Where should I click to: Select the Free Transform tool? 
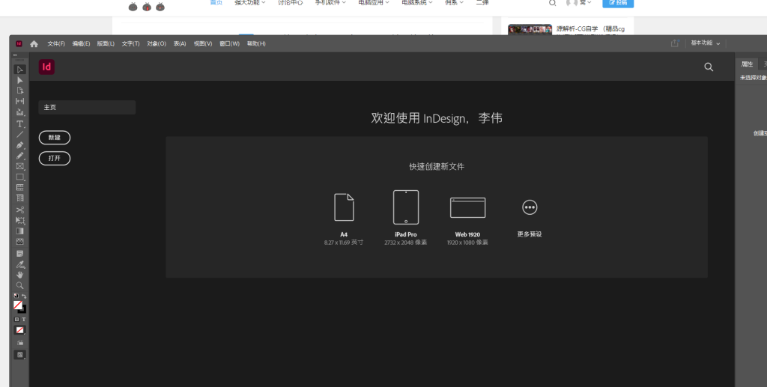click(x=19, y=221)
